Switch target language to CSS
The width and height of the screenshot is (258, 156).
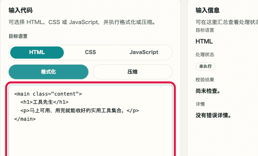90,53
